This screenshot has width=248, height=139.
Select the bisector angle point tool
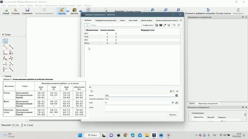[11, 53]
